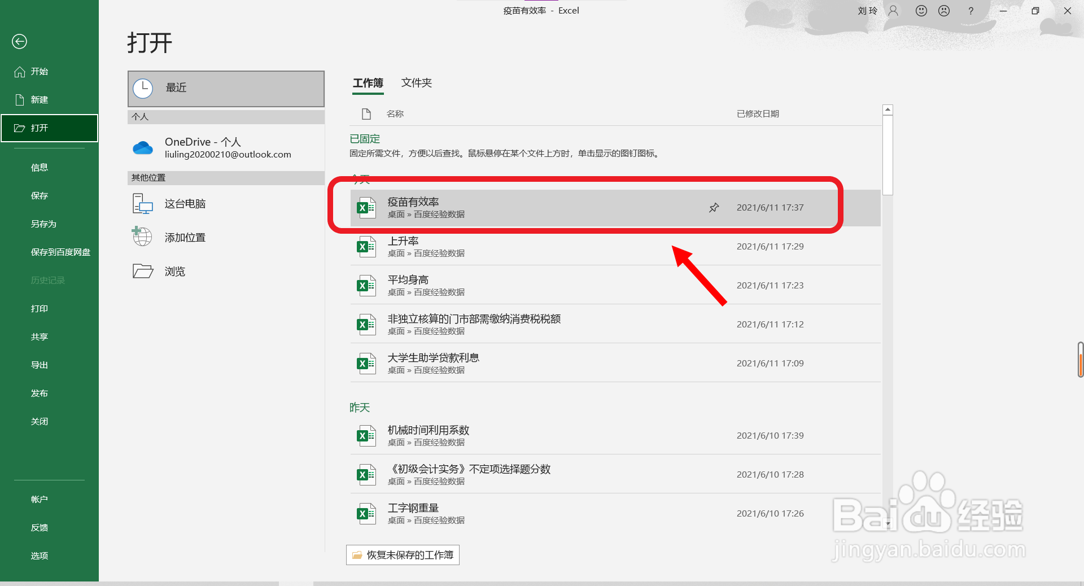Open the 上升率 workbook
1084x586 pixels.
615,247
